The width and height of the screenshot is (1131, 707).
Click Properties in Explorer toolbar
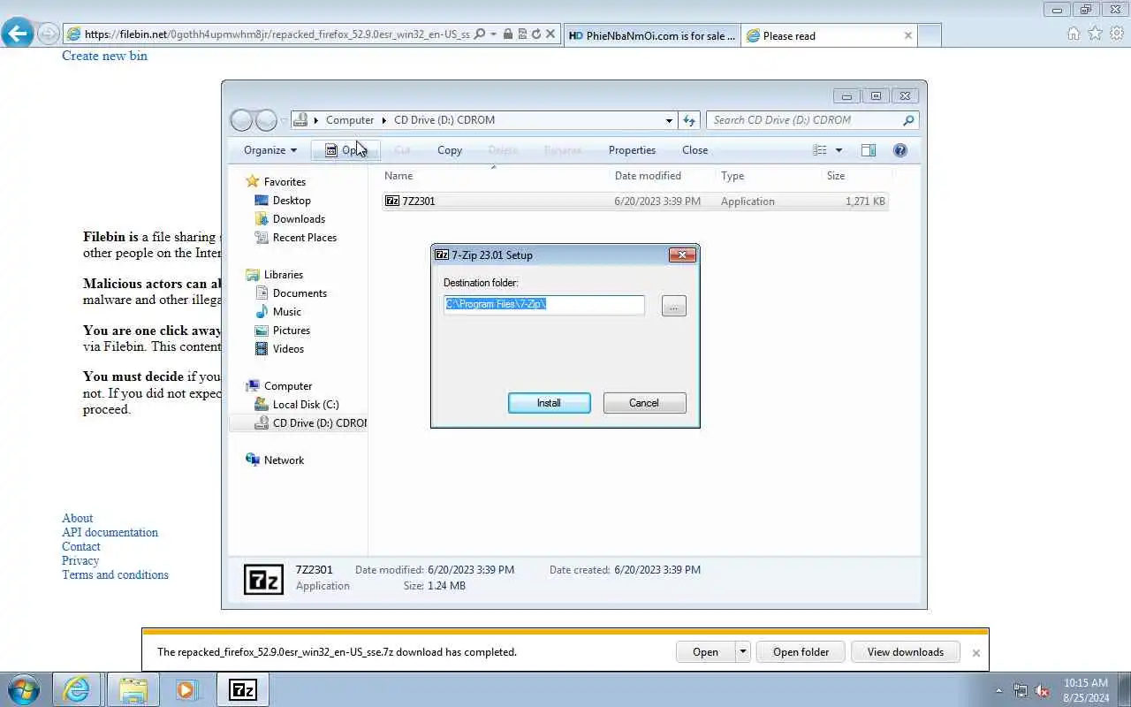point(632,150)
